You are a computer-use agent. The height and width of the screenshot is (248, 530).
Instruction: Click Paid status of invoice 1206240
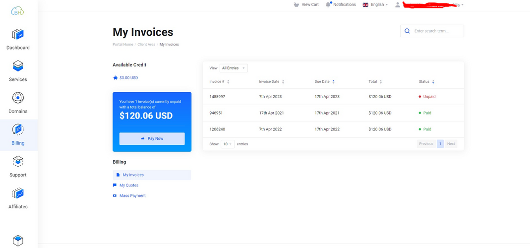(427, 129)
